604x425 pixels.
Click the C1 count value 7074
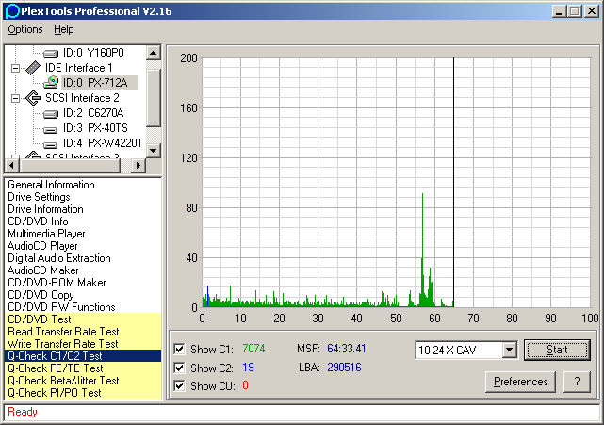(253, 349)
